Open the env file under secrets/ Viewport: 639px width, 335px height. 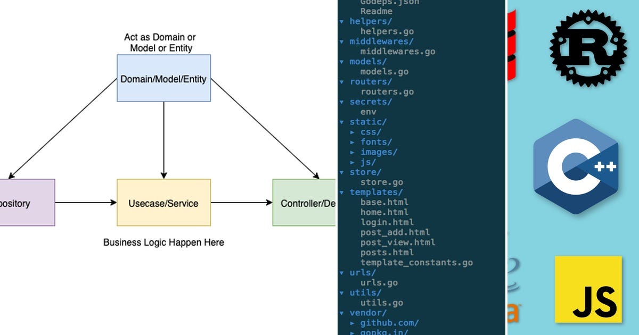click(x=368, y=112)
